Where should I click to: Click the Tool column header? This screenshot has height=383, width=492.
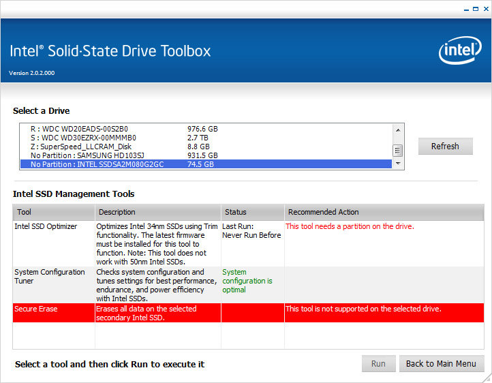pyautogui.click(x=54, y=213)
